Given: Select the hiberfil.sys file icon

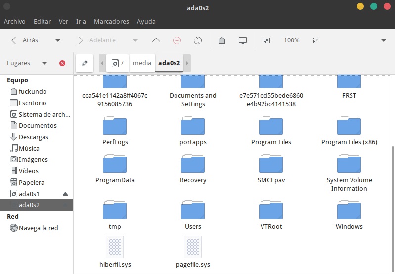Looking at the screenshot, I should pos(115,247).
